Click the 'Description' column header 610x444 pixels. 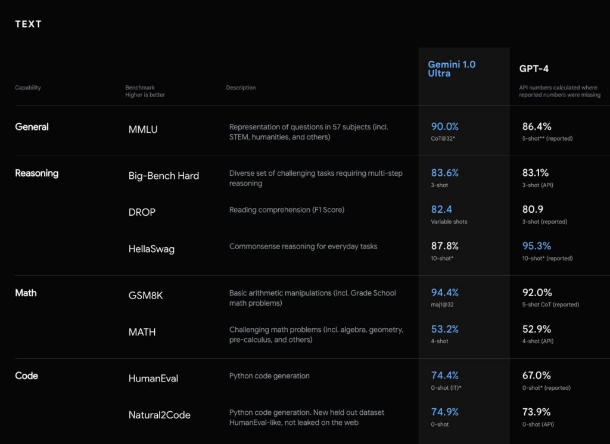241,88
